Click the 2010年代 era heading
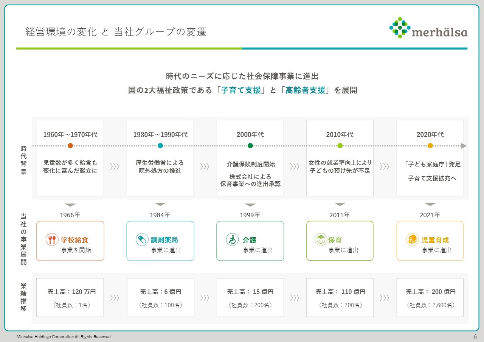The image size is (484, 342). click(340, 135)
